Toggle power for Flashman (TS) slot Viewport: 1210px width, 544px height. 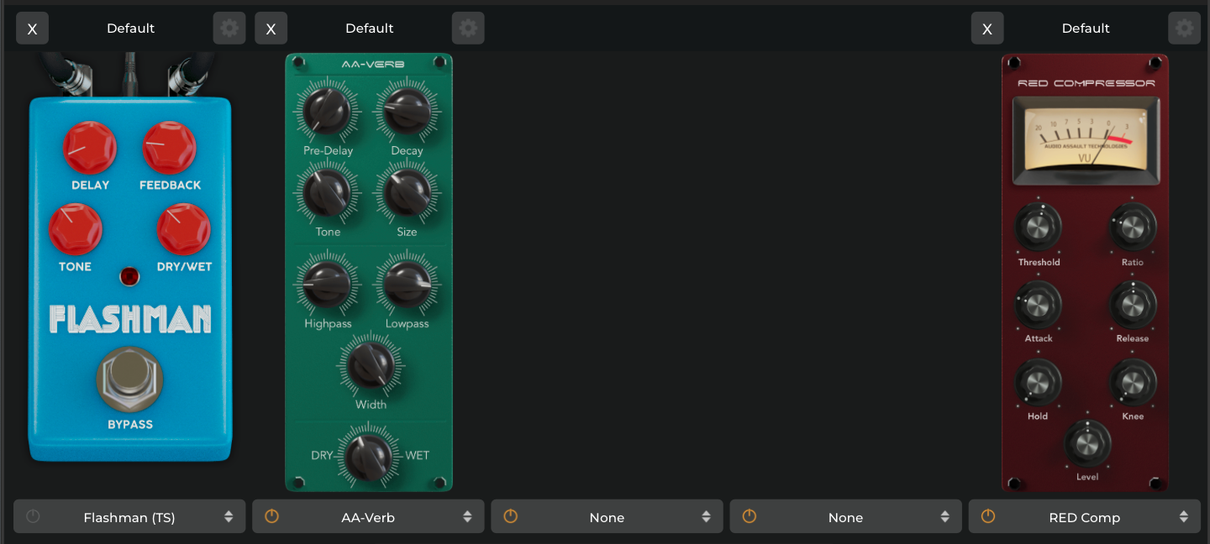[33, 517]
